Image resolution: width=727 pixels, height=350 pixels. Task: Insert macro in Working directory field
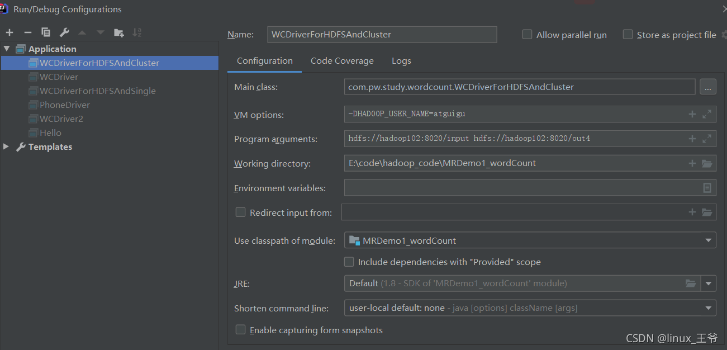pyautogui.click(x=692, y=163)
